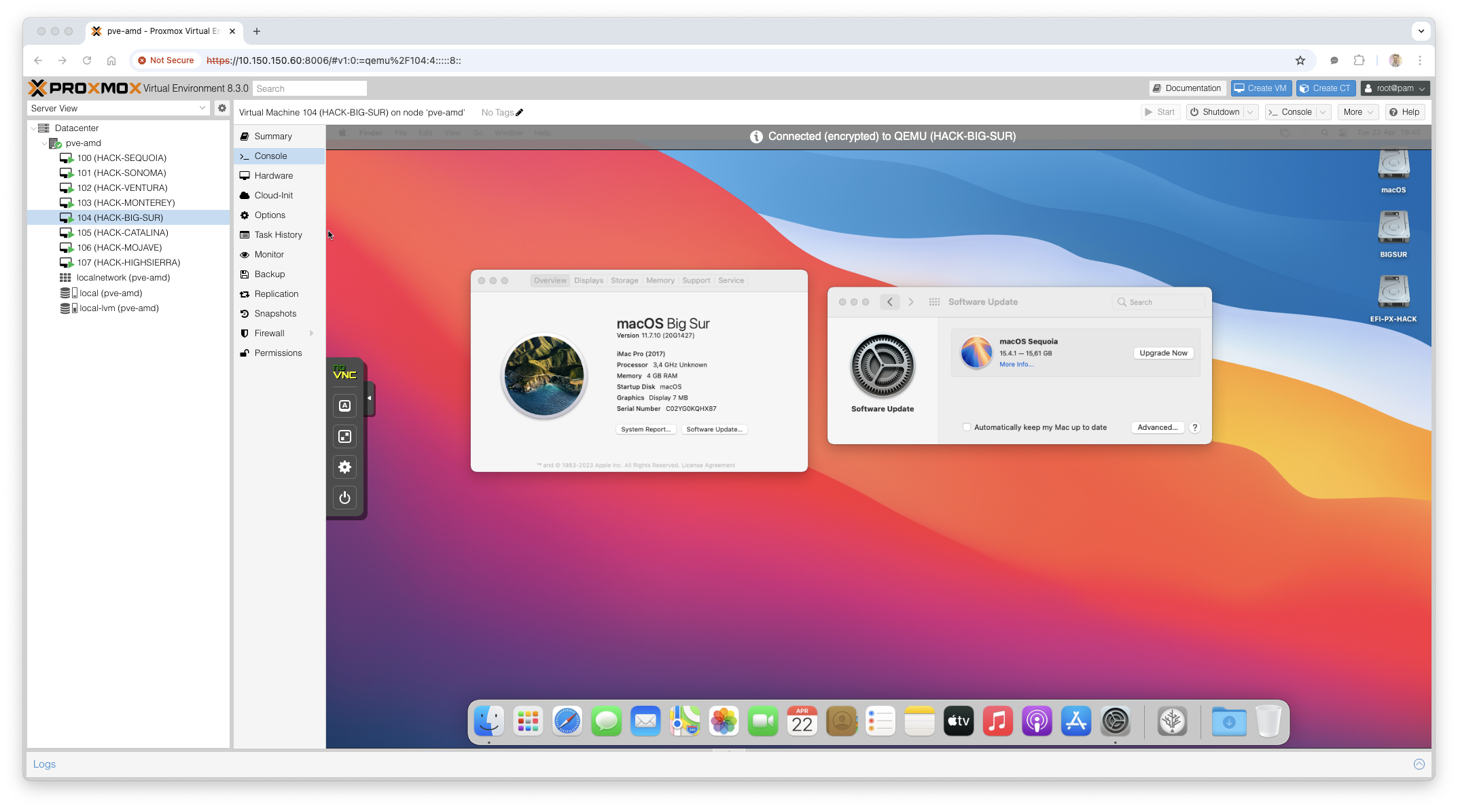
Task: Focus the Proxmox search field
Action: pyautogui.click(x=309, y=88)
